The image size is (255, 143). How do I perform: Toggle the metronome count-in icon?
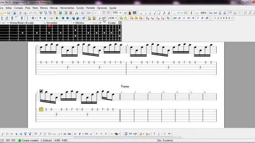[x=94, y=18]
